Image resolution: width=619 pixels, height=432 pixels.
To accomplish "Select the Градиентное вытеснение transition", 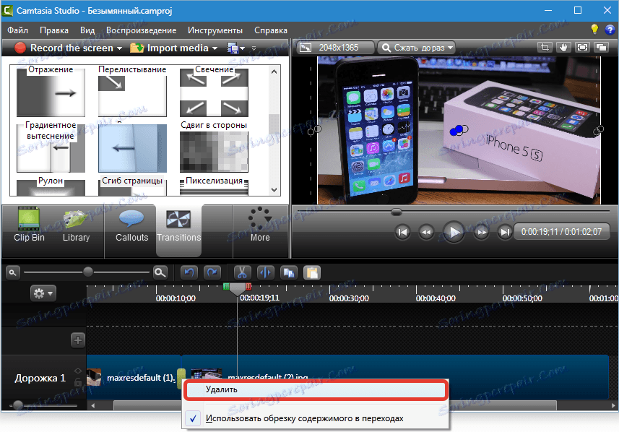I will click(x=51, y=148).
